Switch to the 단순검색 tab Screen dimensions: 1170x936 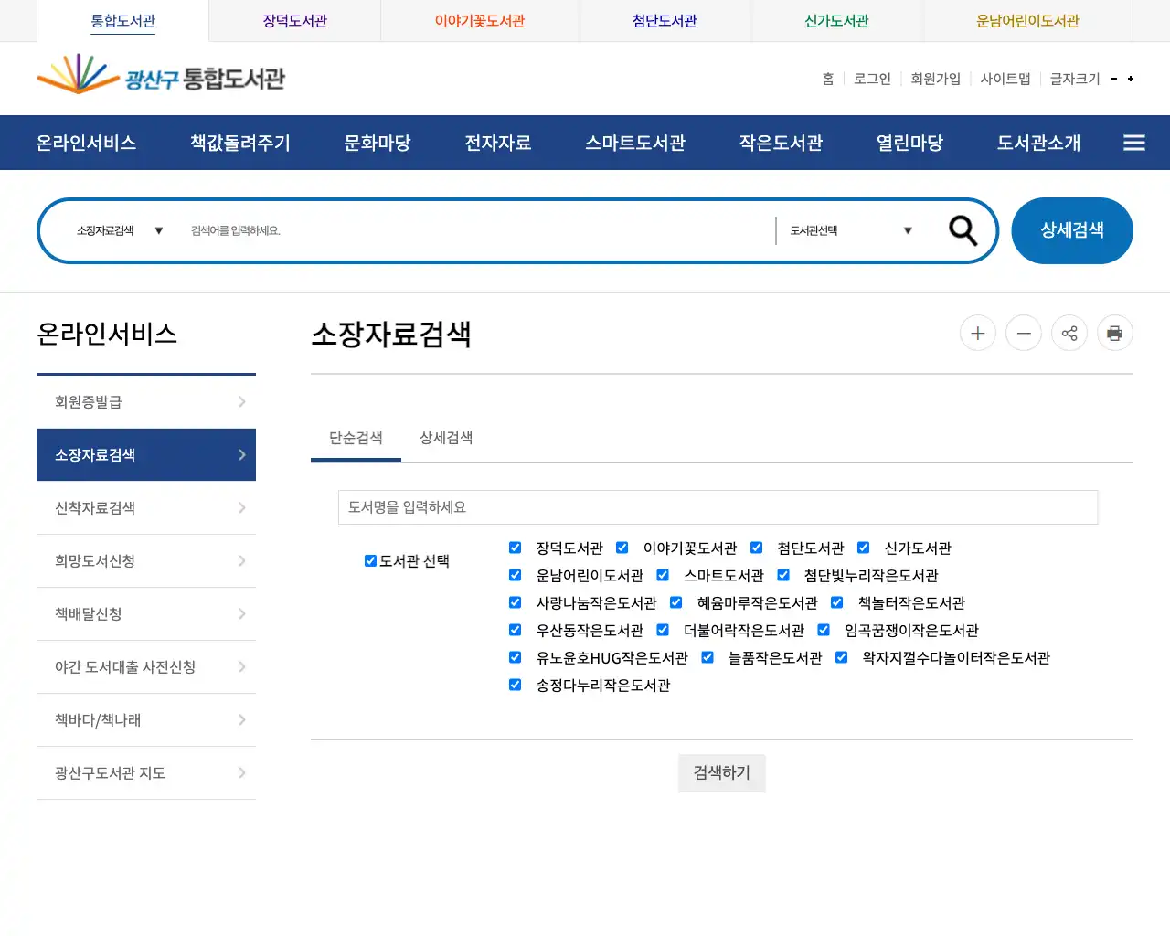coord(356,438)
